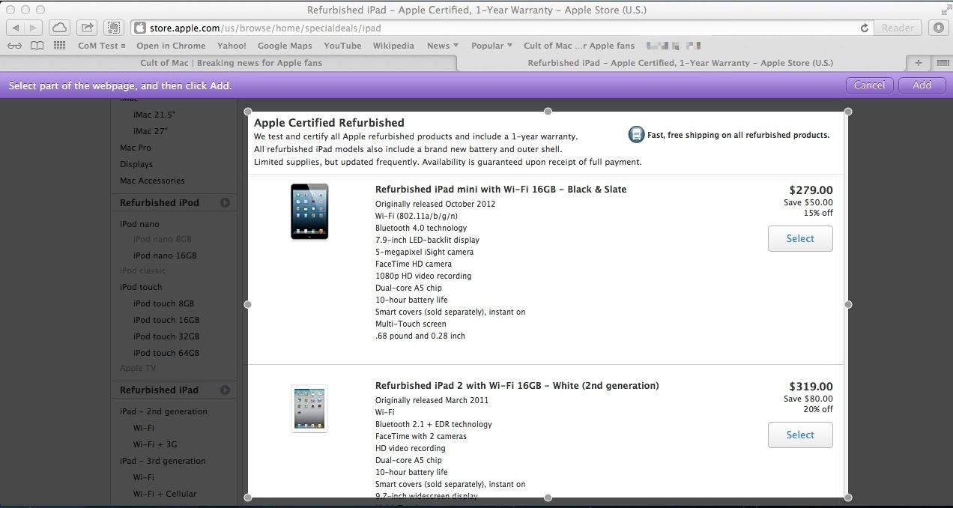Viewport: 953px width, 508px height.
Task: Open the Reading List glasses icon
Action: 14,46
